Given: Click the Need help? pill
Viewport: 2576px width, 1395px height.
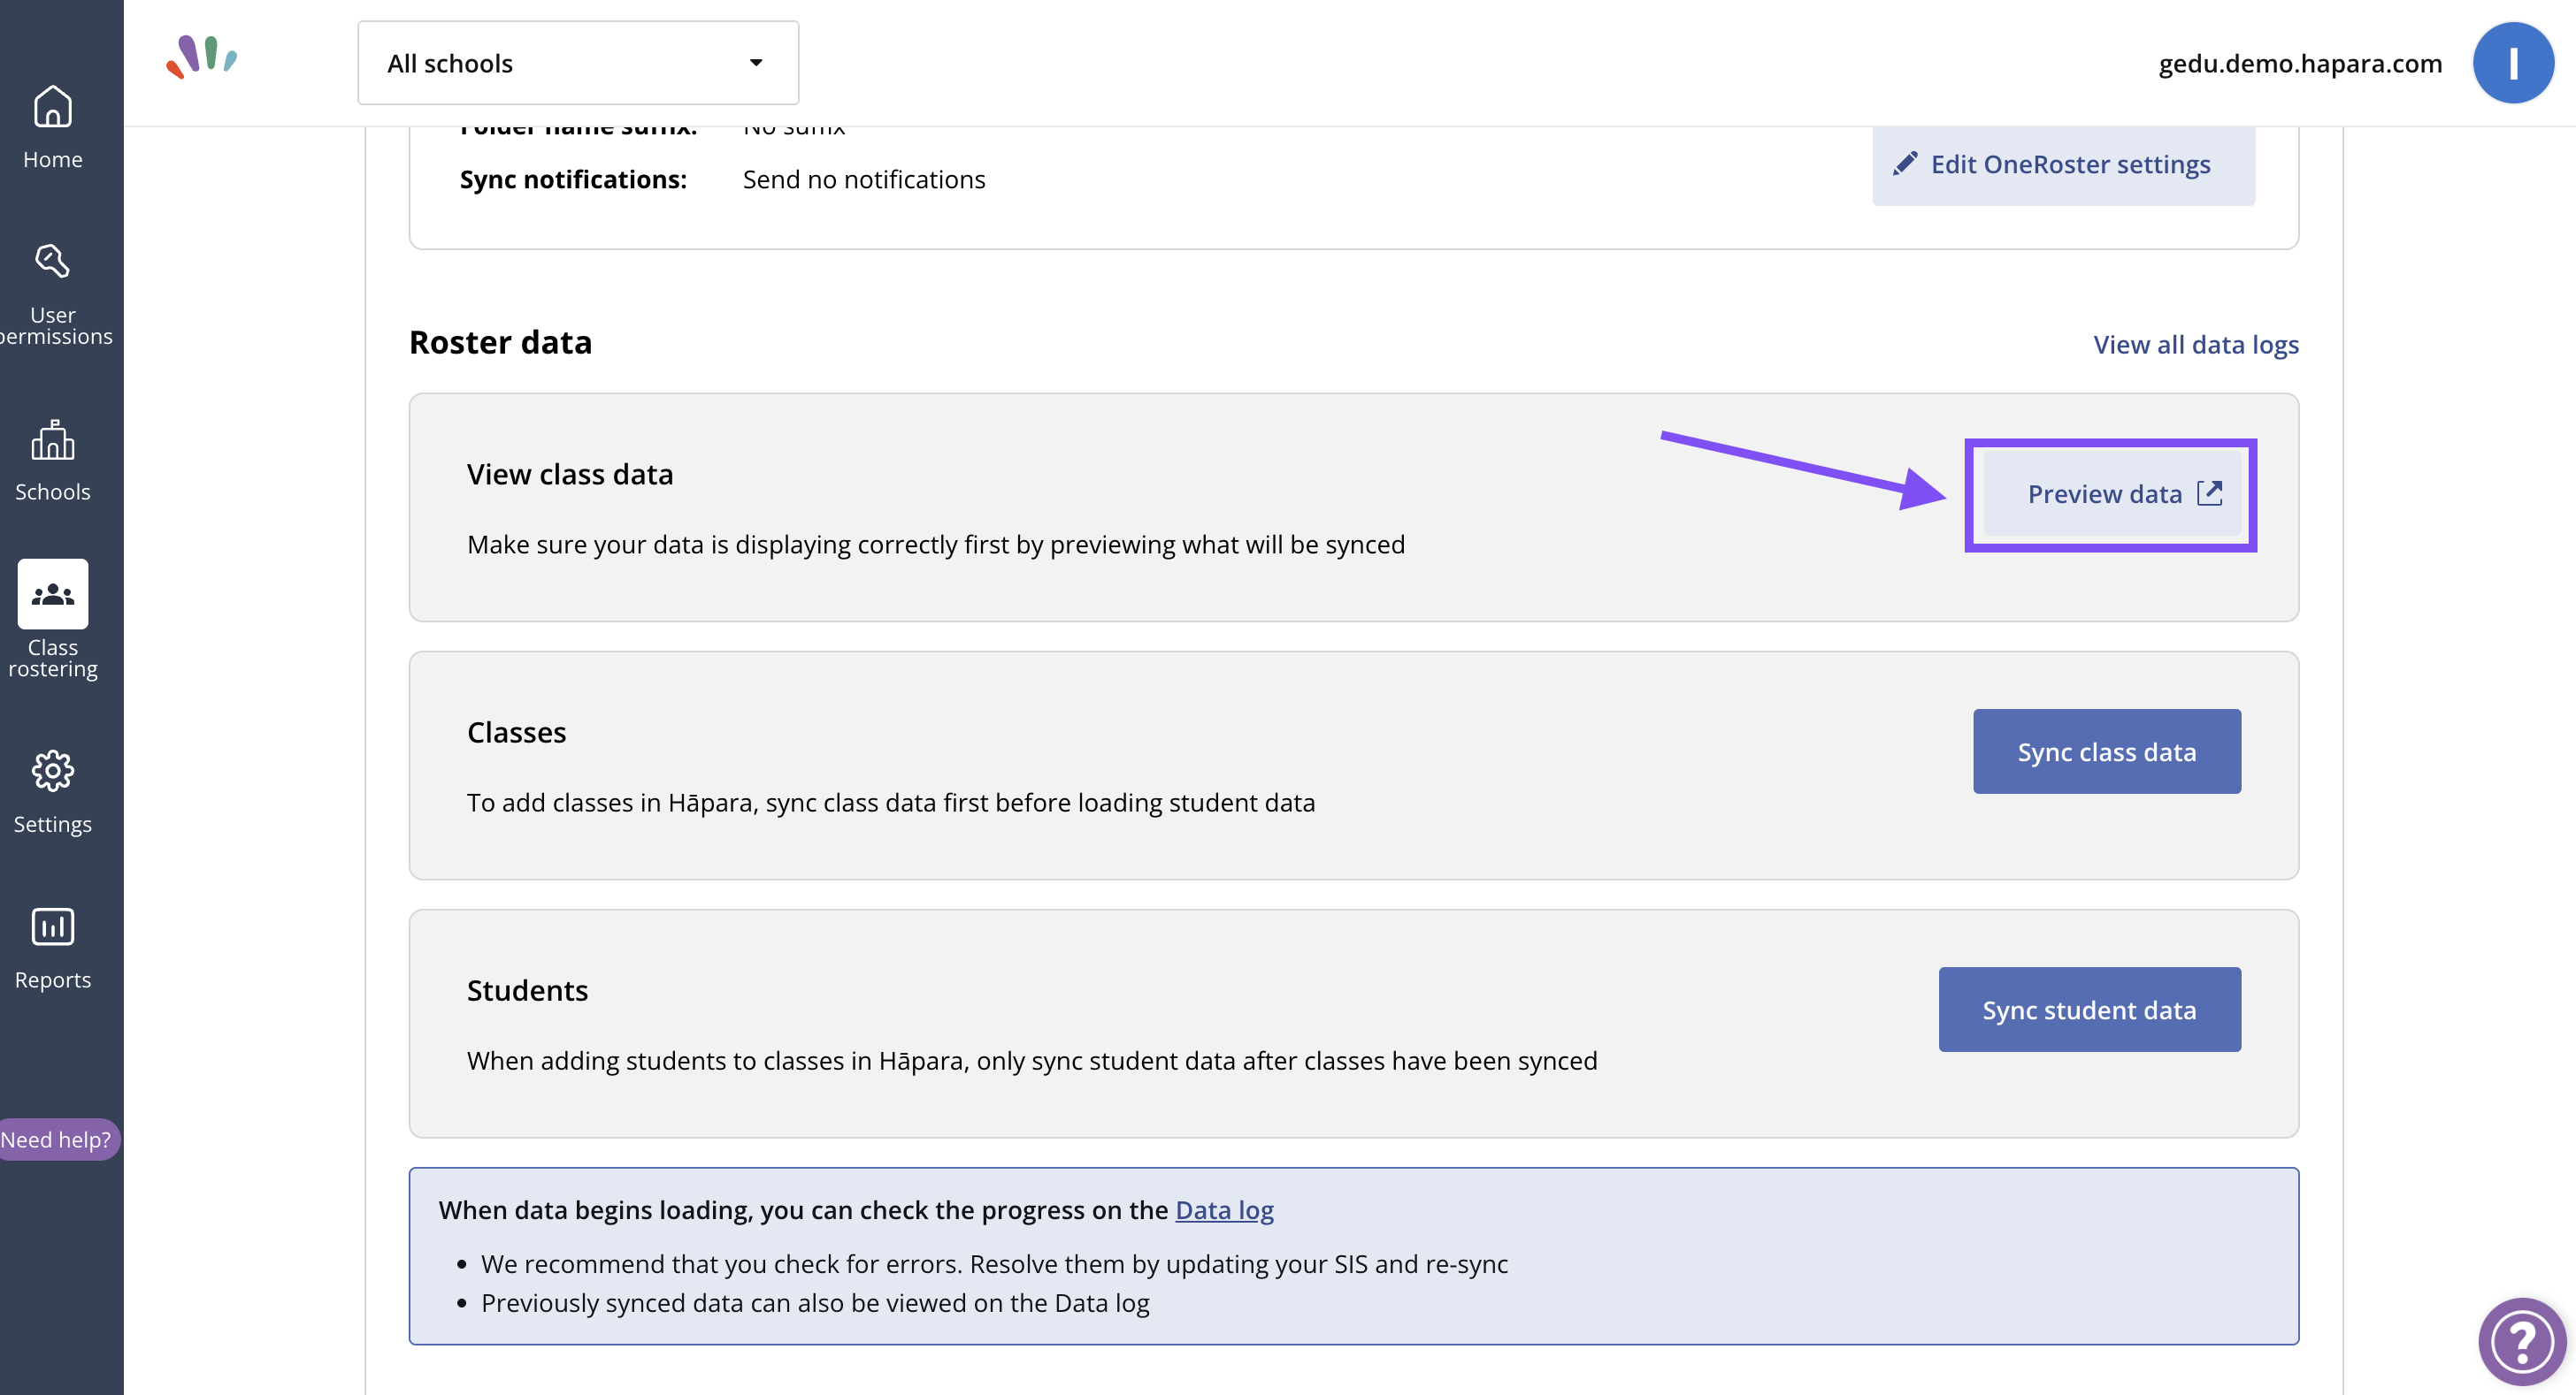Looking at the screenshot, I should pyautogui.click(x=58, y=1140).
